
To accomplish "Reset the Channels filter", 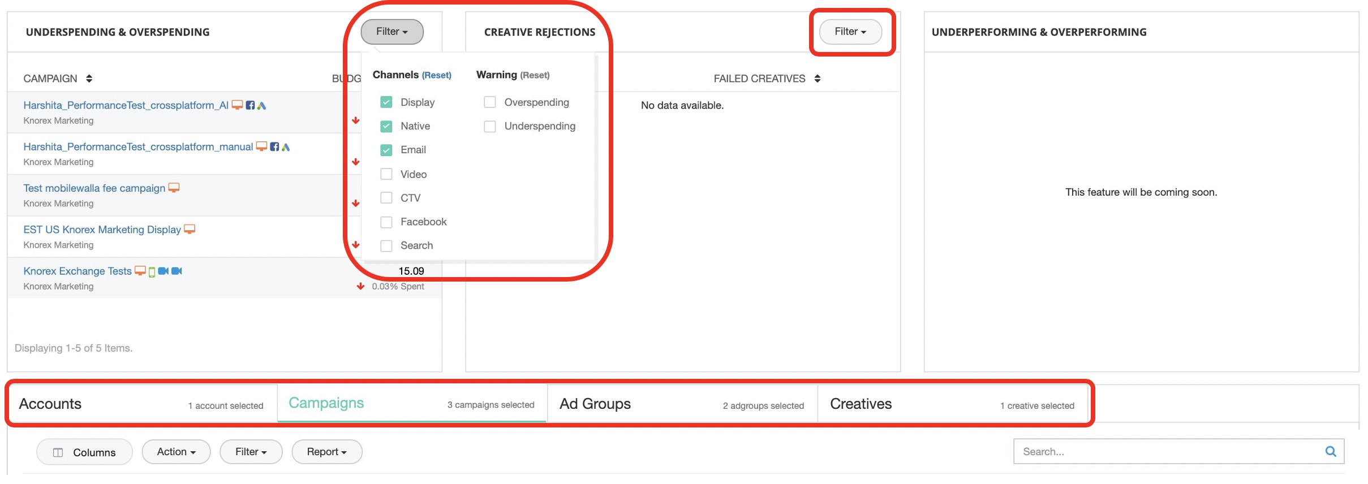I will click(x=437, y=75).
